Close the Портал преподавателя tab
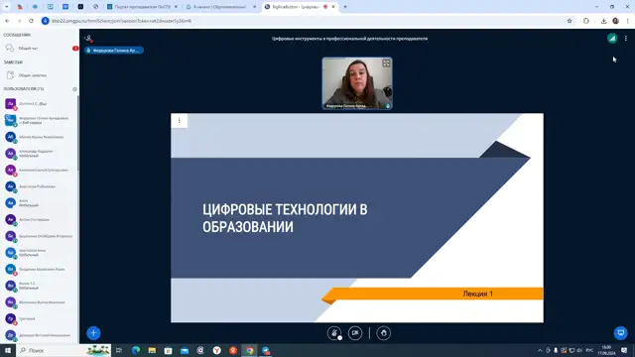Screen dimensions: 635x357 point(176,7)
